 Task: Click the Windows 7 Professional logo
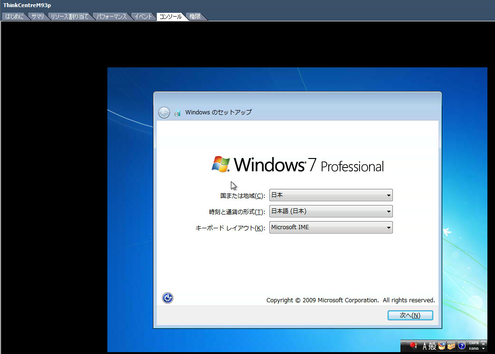pyautogui.click(x=298, y=165)
